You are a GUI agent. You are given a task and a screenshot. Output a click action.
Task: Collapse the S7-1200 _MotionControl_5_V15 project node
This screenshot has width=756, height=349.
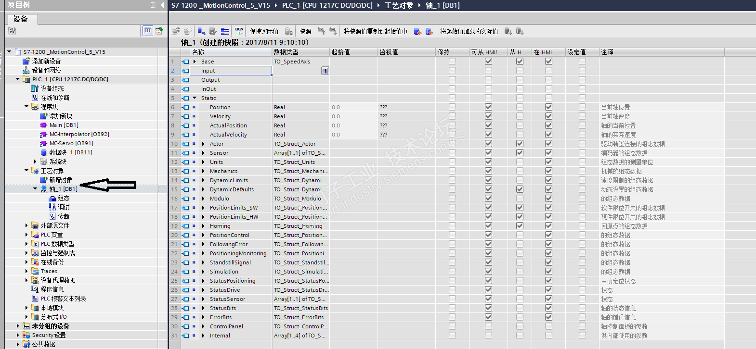(9, 51)
